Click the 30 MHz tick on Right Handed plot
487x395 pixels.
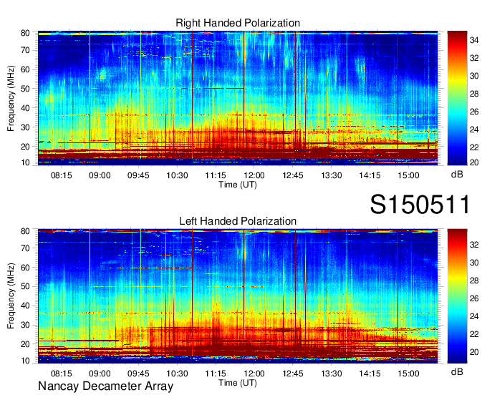[25, 127]
